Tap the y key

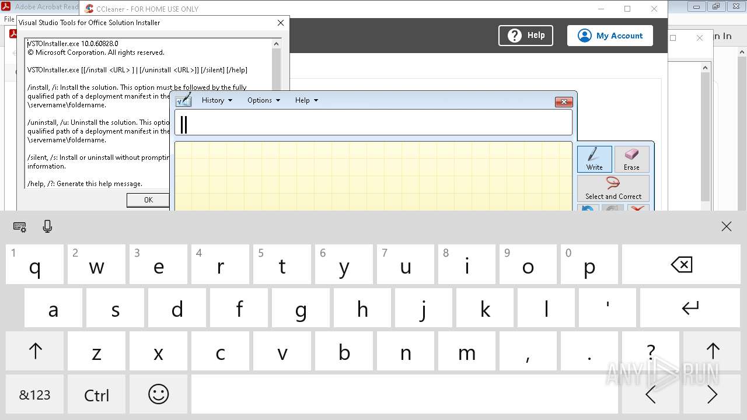(x=344, y=264)
